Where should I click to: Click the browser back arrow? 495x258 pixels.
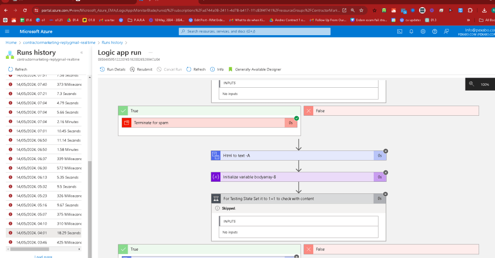(6, 11)
